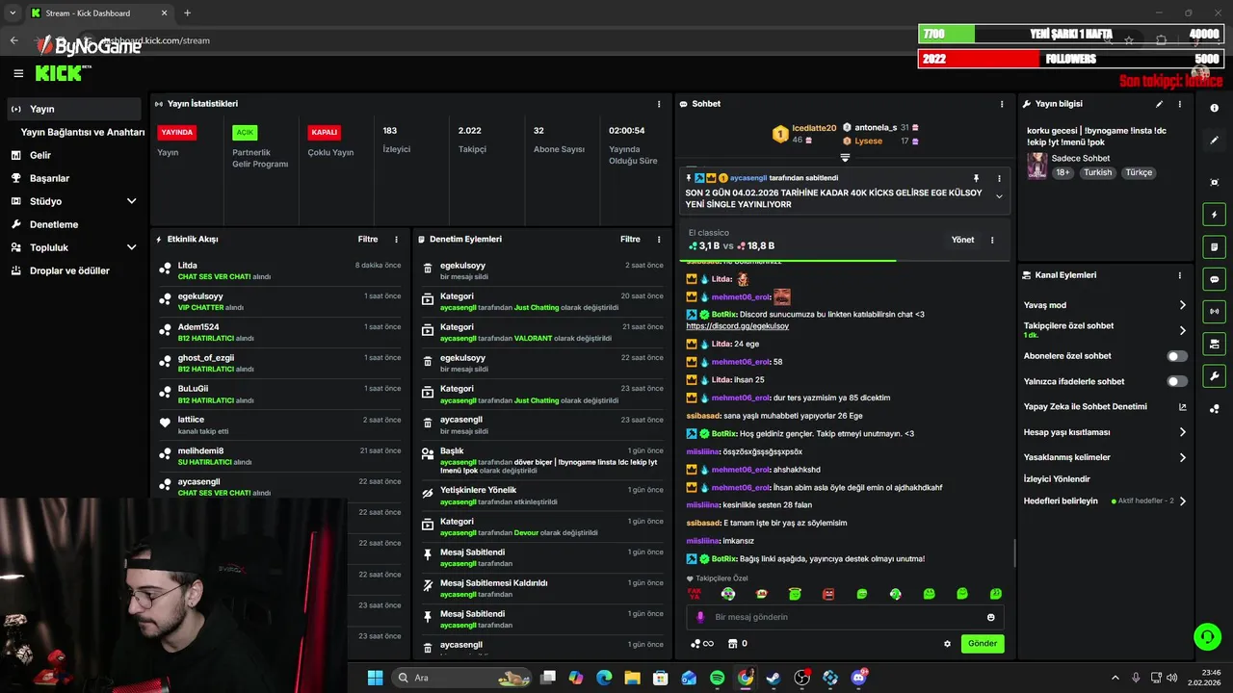Screen dimensions: 1233x693
Task: Toggle the lightning bolt panel in the right rail
Action: coord(1214,215)
